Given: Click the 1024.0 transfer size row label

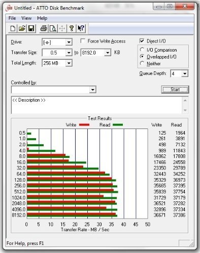Looking at the screenshot, I should pyautogui.click(x=19, y=197).
